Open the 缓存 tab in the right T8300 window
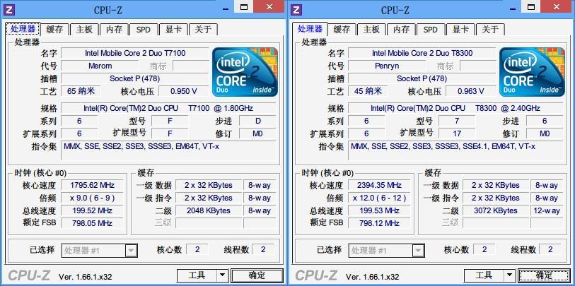 (342, 30)
